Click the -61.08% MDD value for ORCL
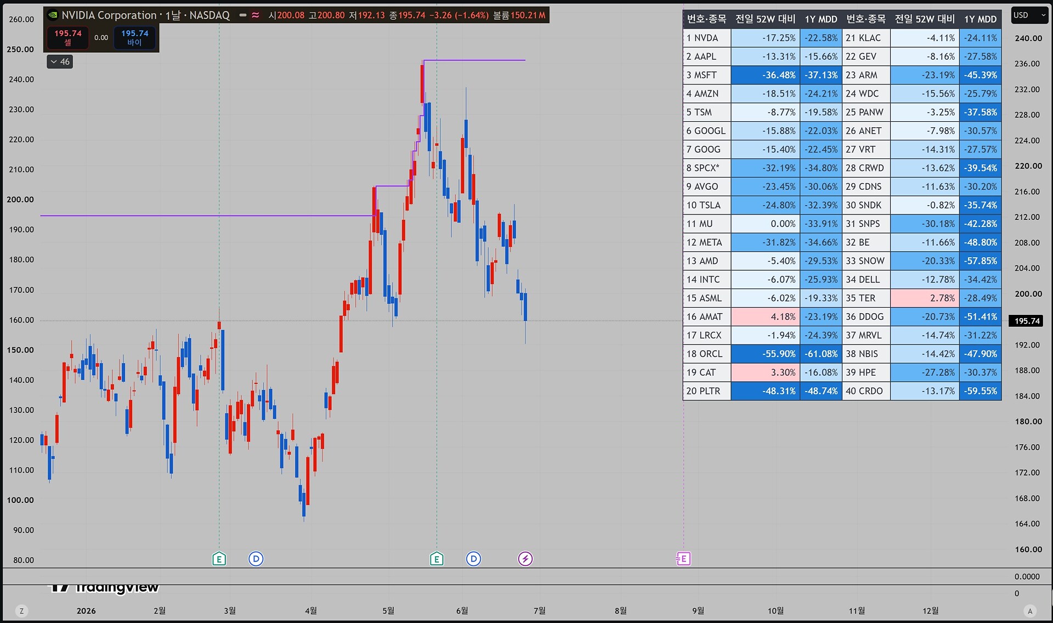 point(821,354)
